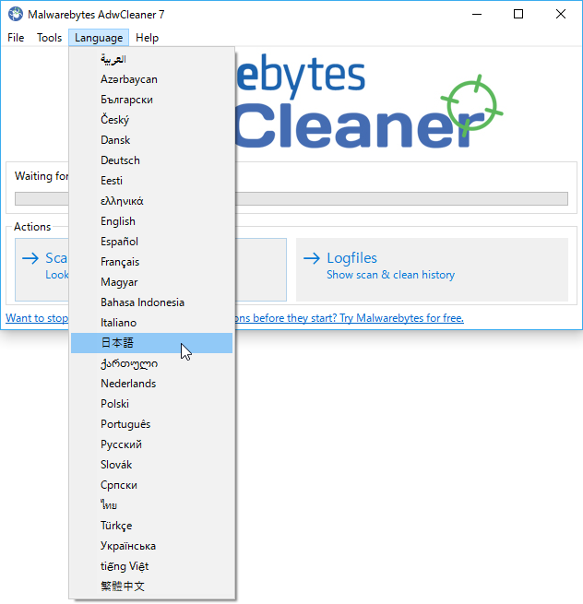Minimize the AdwCleaner window
Image resolution: width=583 pixels, height=604 pixels.
tap(477, 14)
